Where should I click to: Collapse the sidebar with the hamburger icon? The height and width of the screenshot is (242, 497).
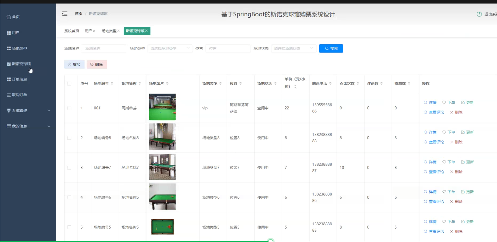pos(65,13)
